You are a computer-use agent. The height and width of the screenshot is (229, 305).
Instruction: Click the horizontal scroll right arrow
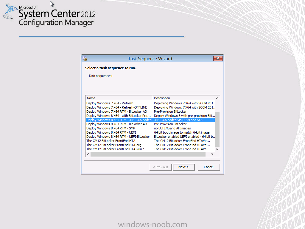coord(212,154)
